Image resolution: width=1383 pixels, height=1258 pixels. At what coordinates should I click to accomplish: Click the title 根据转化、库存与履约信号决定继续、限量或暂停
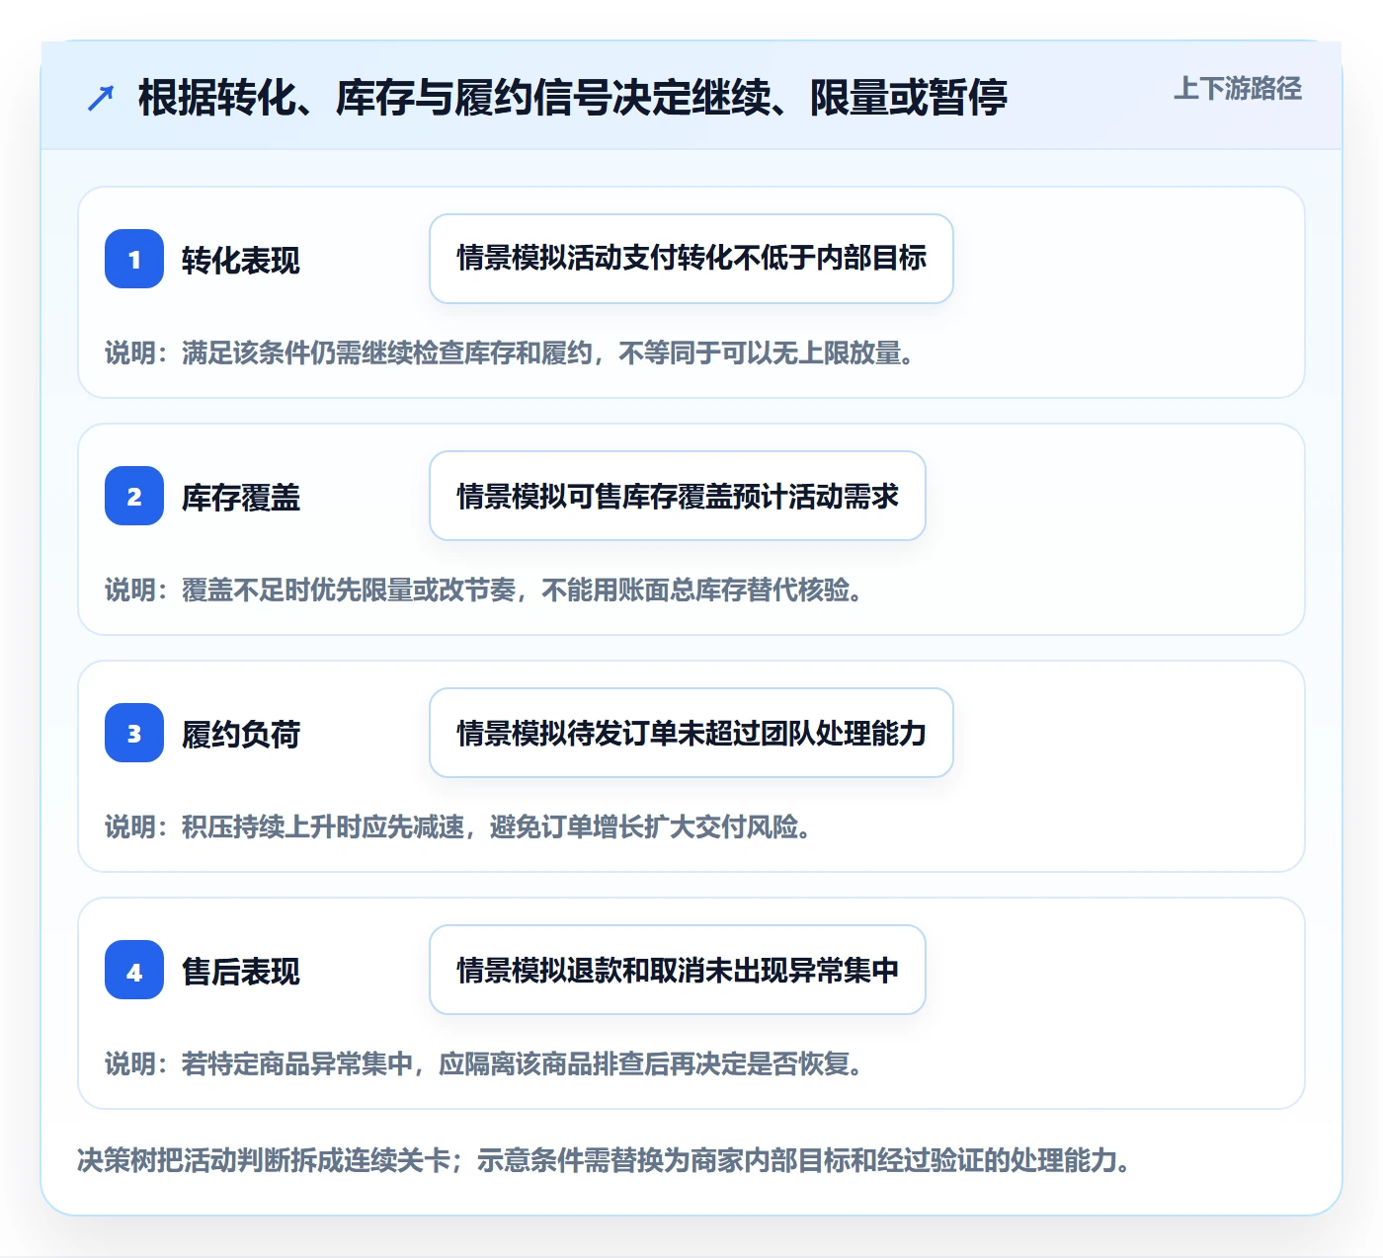click(573, 98)
